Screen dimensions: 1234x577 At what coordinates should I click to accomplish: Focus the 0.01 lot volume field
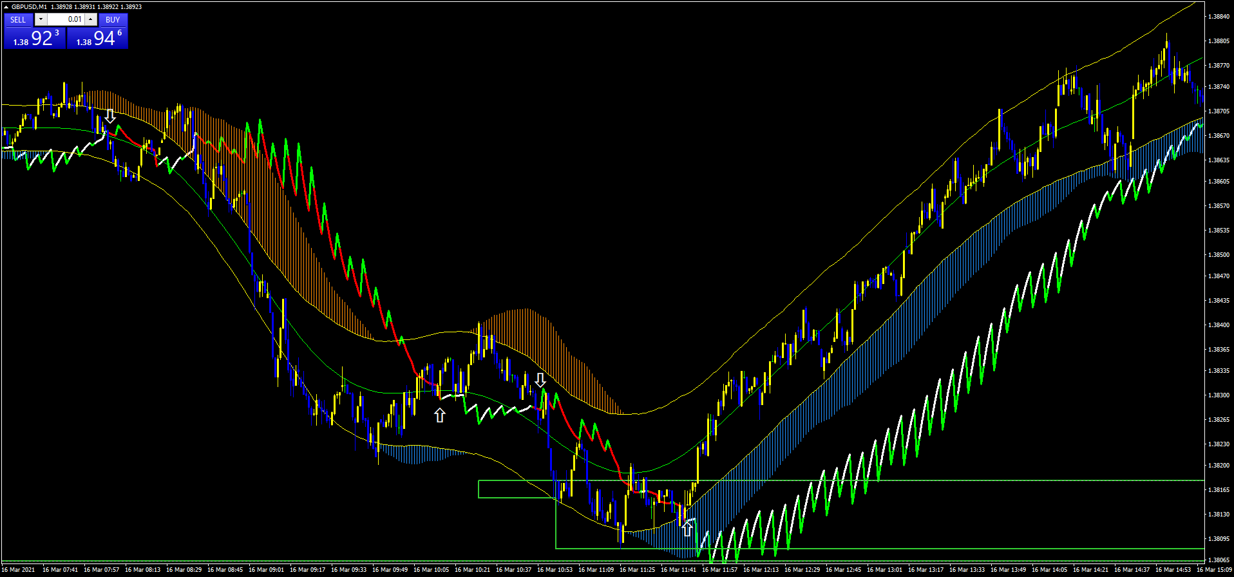[66, 19]
